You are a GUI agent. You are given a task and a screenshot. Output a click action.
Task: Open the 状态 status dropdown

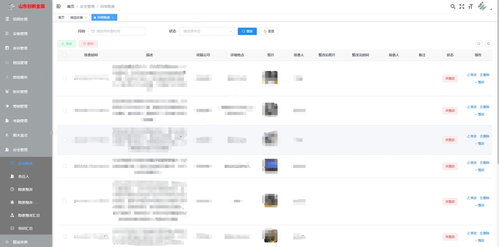pyautogui.click(x=207, y=31)
